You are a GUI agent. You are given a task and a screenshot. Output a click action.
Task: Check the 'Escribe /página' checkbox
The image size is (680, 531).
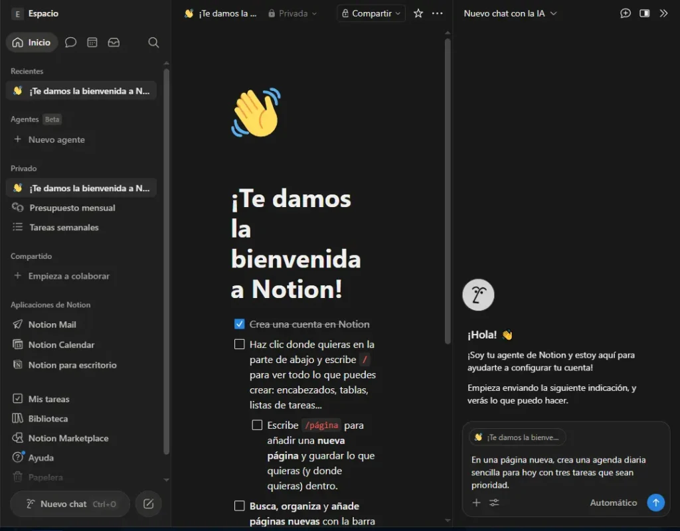(x=258, y=425)
